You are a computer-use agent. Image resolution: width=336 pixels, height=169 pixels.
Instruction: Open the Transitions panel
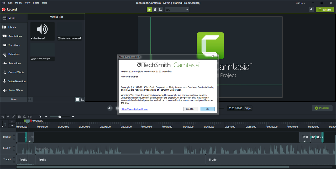pyautogui.click(x=14, y=45)
